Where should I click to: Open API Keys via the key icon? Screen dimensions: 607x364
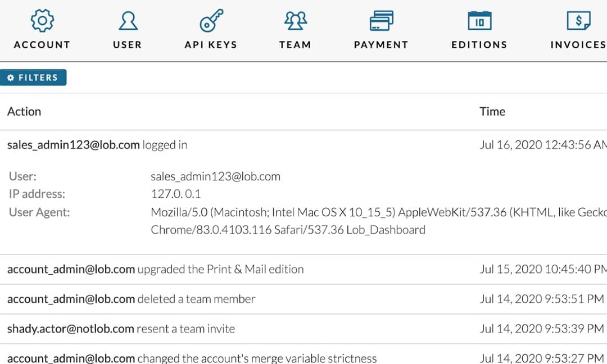[x=211, y=20]
